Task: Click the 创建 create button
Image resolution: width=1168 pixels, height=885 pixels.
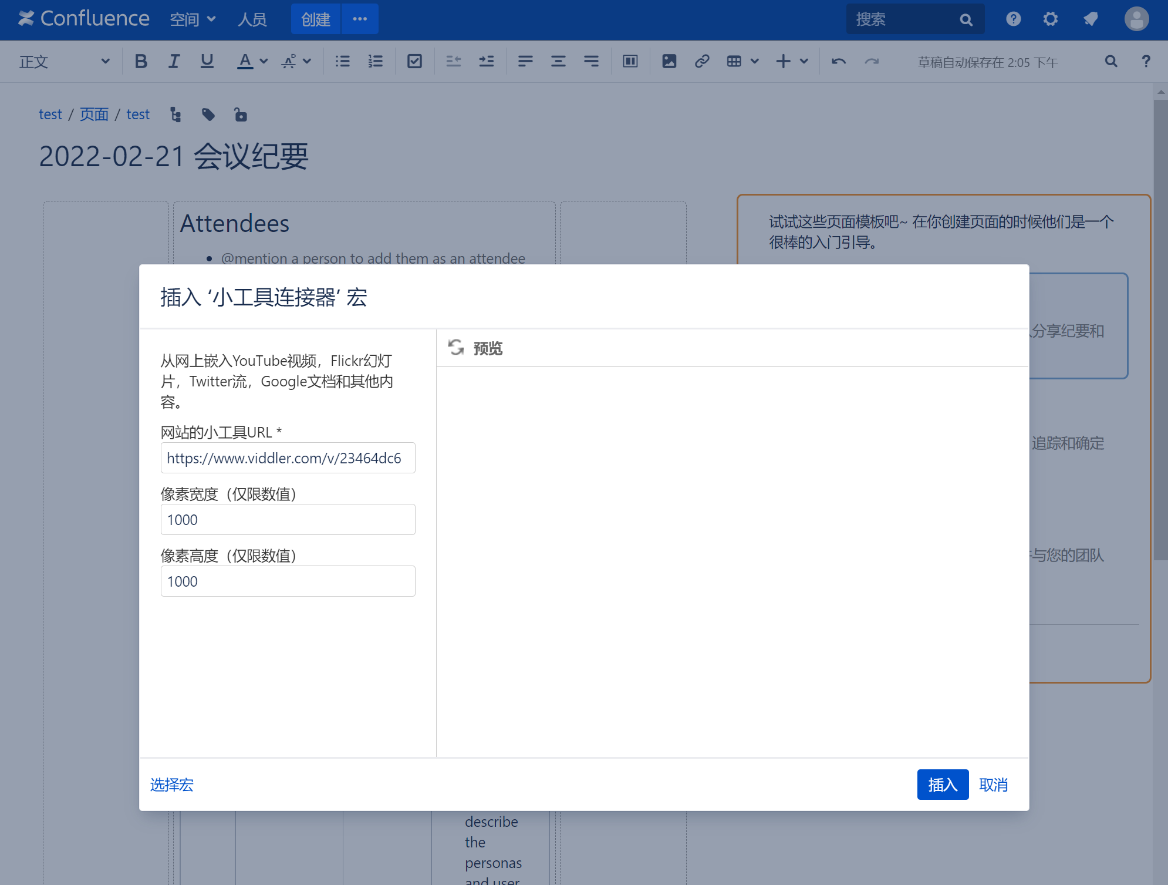Action: pos(315,19)
